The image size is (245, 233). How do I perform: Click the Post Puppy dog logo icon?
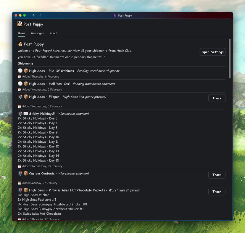pos(19,24)
